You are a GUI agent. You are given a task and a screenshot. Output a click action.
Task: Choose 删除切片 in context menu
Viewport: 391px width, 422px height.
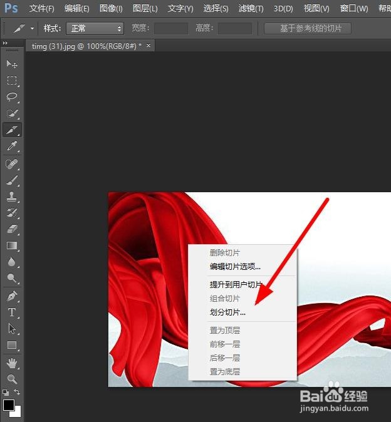[242, 253]
